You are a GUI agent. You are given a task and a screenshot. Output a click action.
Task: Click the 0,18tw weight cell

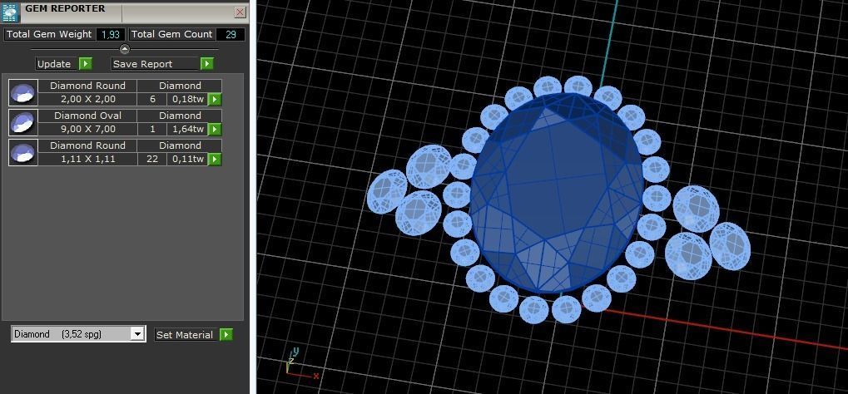click(188, 100)
